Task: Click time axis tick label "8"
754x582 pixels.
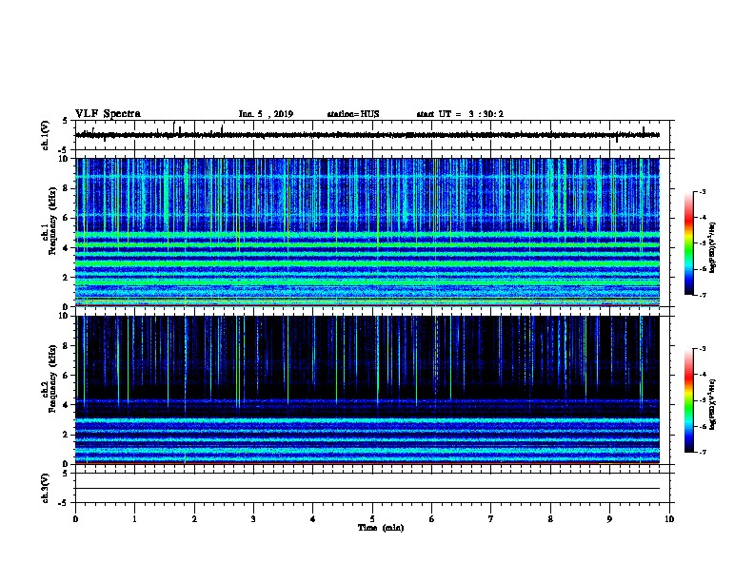Action: [x=550, y=519]
